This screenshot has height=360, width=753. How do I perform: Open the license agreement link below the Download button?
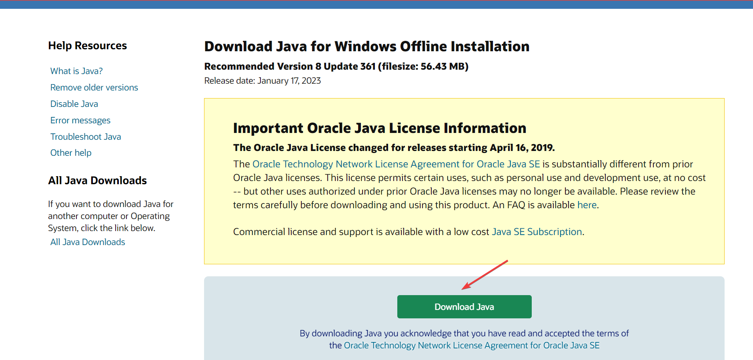[x=472, y=345]
